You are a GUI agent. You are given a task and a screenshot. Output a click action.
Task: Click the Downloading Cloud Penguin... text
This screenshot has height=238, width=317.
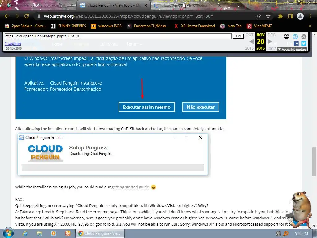click(x=92, y=154)
